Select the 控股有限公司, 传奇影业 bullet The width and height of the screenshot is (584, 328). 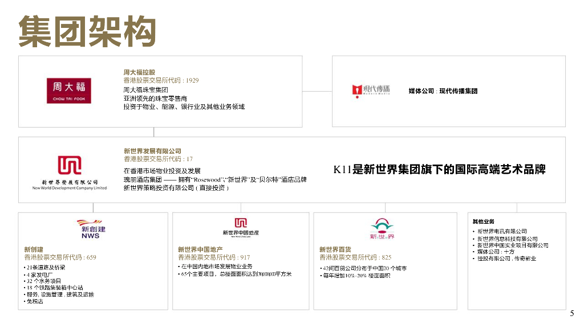[505, 259]
